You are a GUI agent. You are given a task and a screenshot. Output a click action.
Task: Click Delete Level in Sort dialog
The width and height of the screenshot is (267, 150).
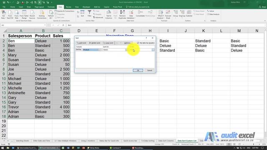coord(95,43)
